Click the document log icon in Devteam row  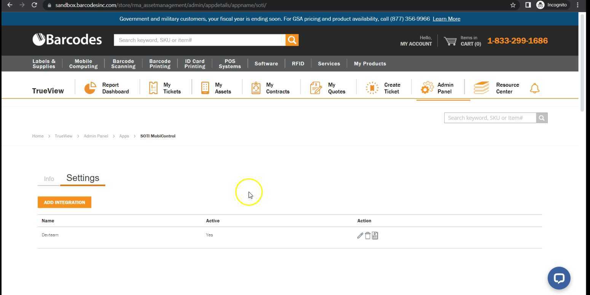pos(375,236)
